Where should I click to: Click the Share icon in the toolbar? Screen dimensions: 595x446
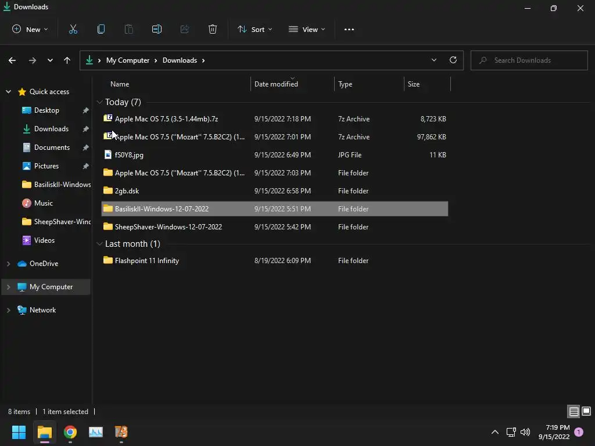185,29
